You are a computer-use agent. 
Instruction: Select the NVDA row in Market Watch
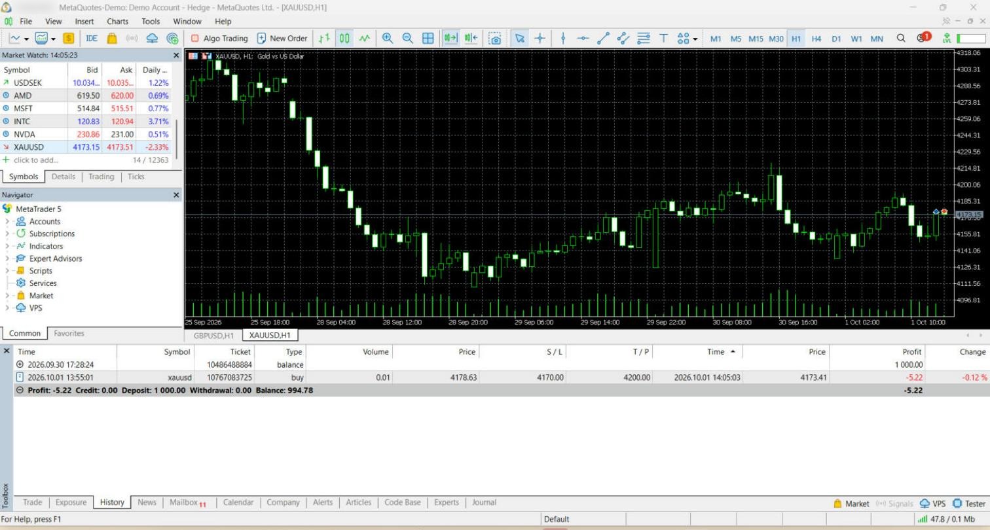point(86,134)
